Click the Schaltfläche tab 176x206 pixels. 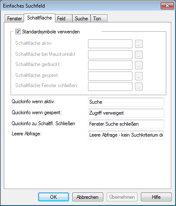pyautogui.click(x=39, y=18)
